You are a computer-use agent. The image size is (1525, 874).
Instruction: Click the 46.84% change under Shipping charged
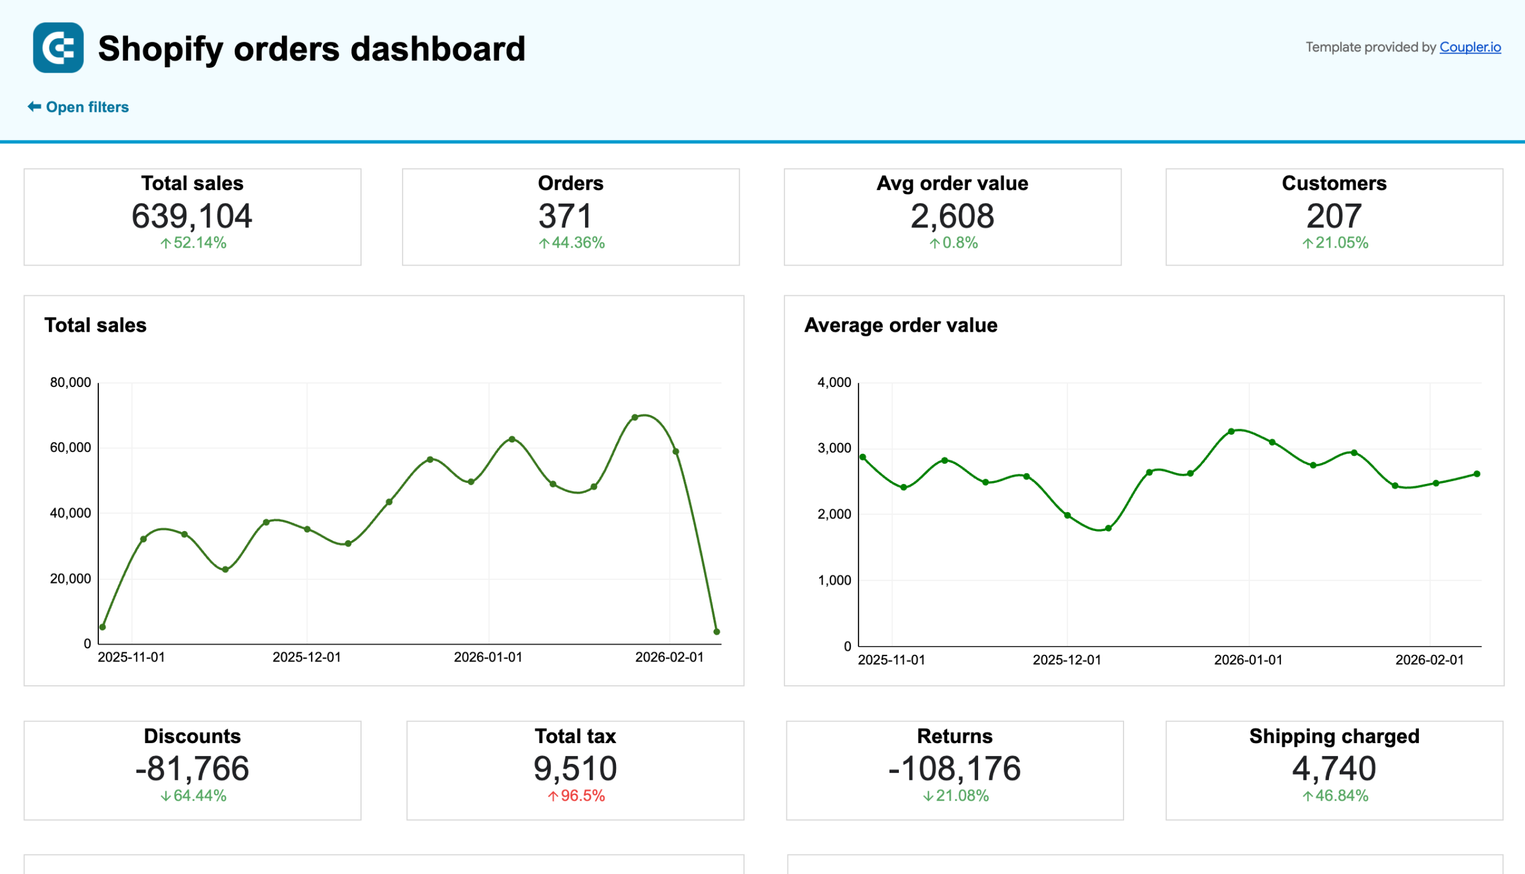point(1334,795)
